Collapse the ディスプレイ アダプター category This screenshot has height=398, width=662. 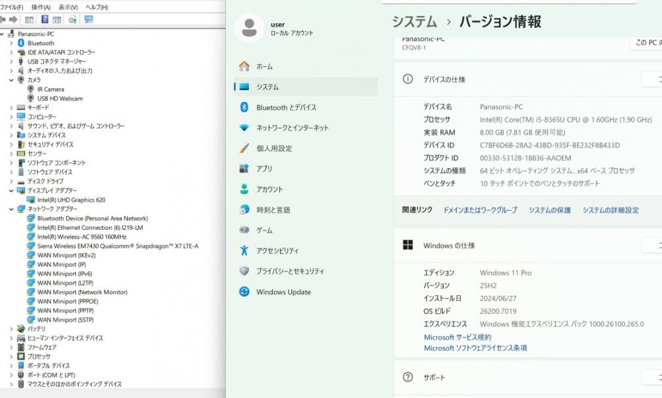coord(11,191)
